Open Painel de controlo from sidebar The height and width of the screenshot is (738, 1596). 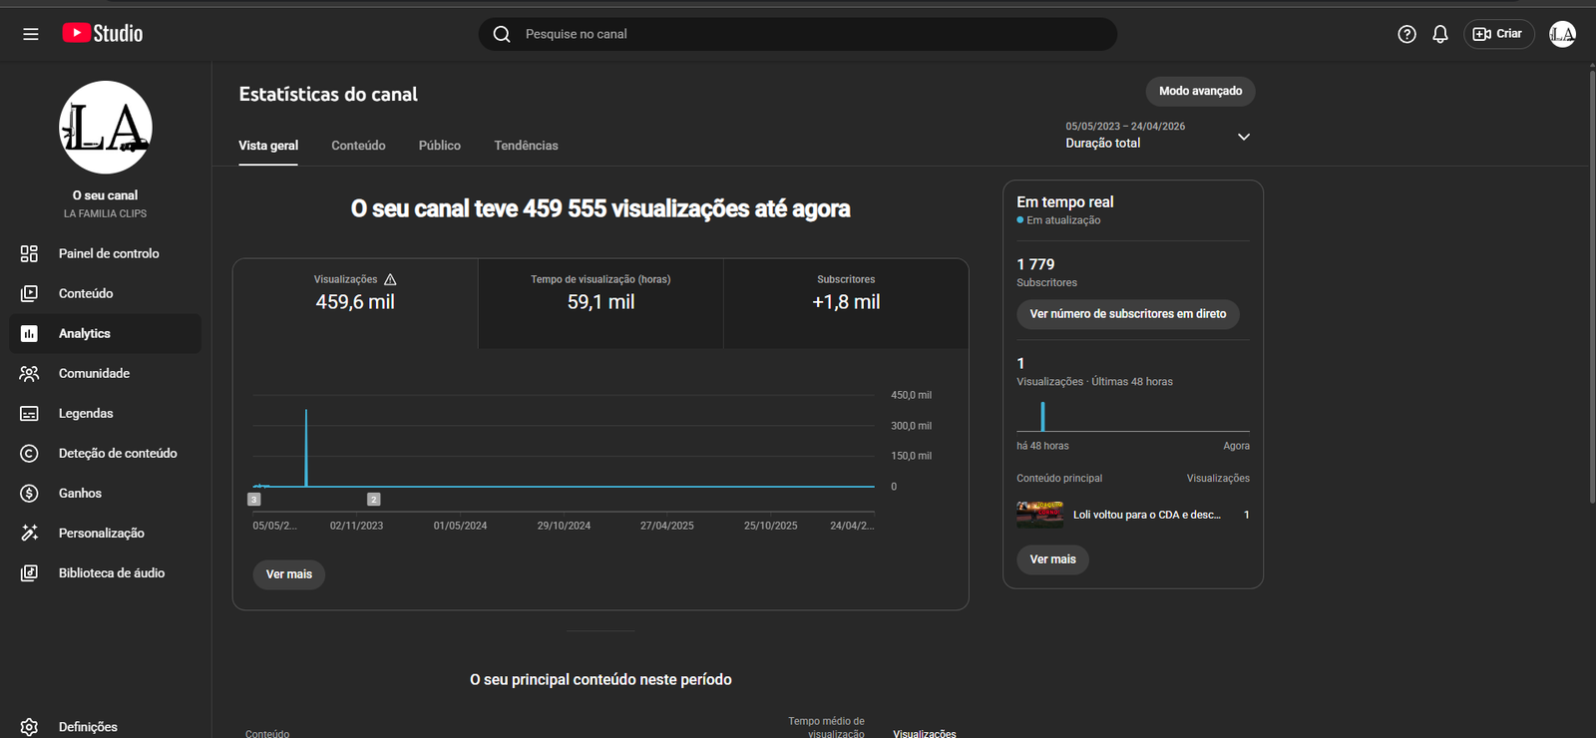coord(106,253)
